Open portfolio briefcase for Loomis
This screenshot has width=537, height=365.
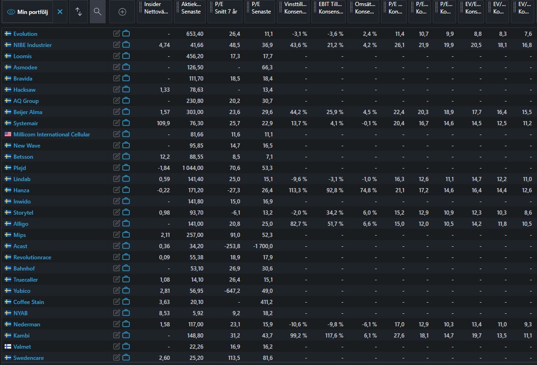[x=126, y=56]
